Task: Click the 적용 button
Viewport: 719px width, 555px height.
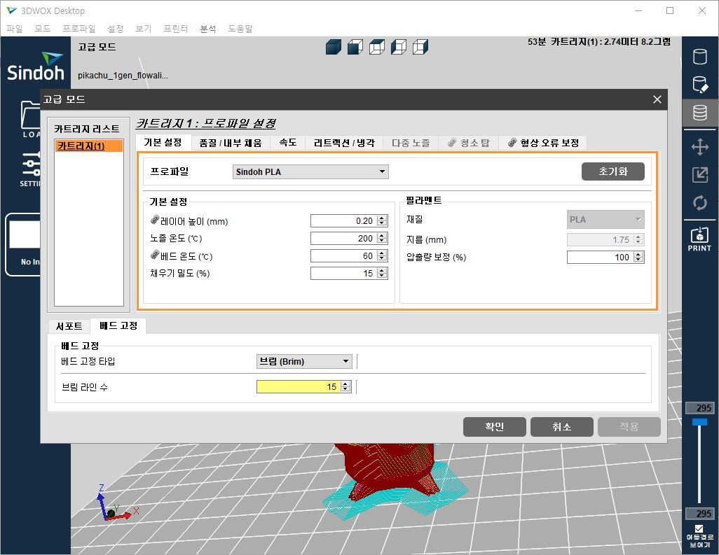Action: pos(629,427)
